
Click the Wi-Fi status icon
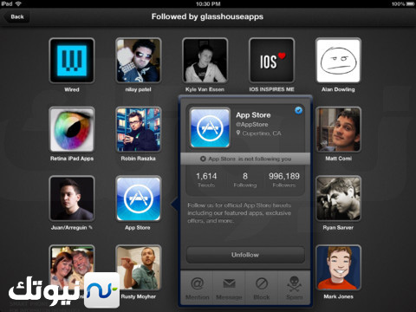point(18,3)
